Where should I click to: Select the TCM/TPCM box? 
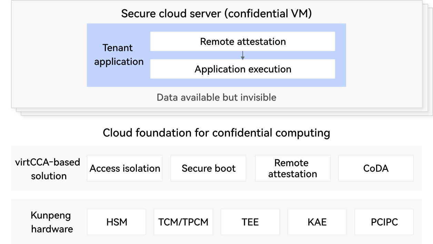click(183, 222)
